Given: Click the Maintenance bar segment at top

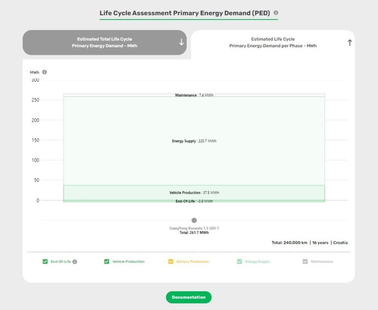Looking at the screenshot, I should [194, 95].
